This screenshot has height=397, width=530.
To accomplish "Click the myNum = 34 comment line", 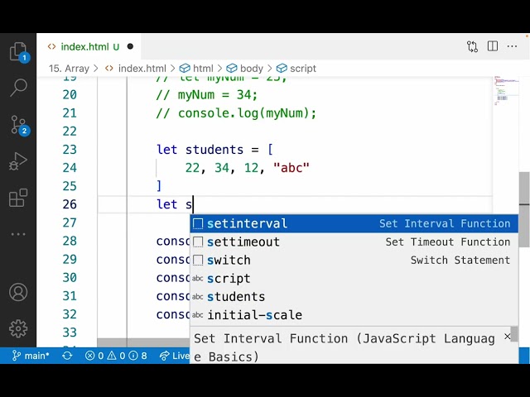I will click(x=207, y=94).
